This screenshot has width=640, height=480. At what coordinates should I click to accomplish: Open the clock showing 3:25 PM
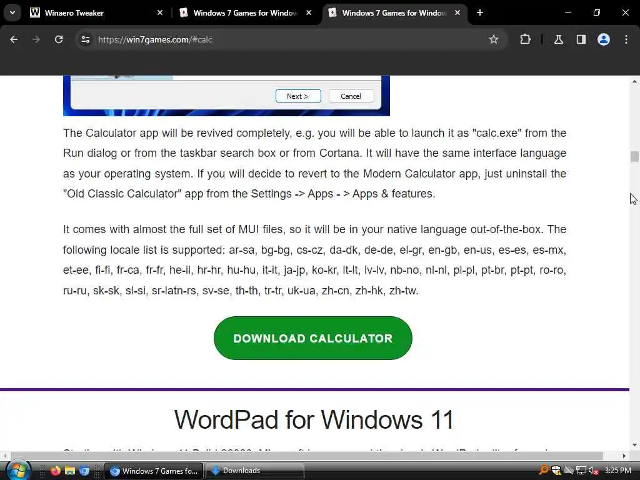618,471
